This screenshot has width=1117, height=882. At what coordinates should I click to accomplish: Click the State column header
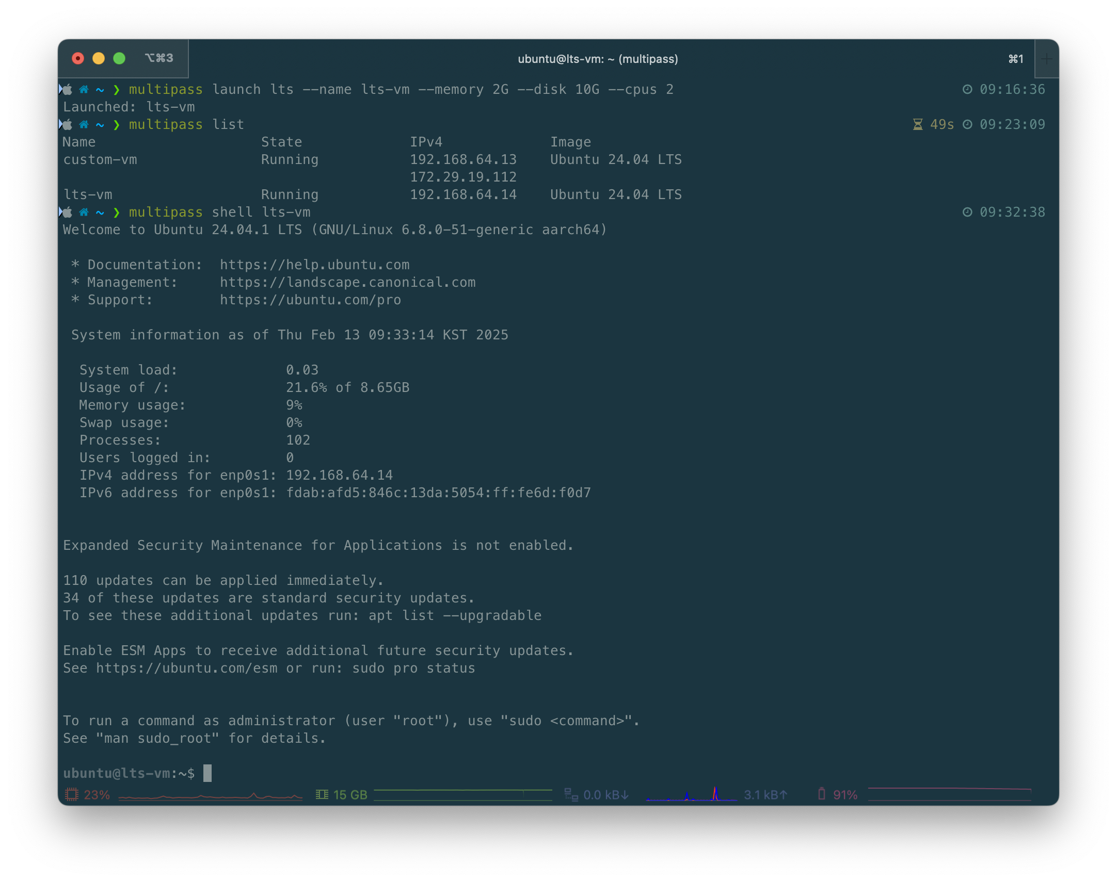282,142
